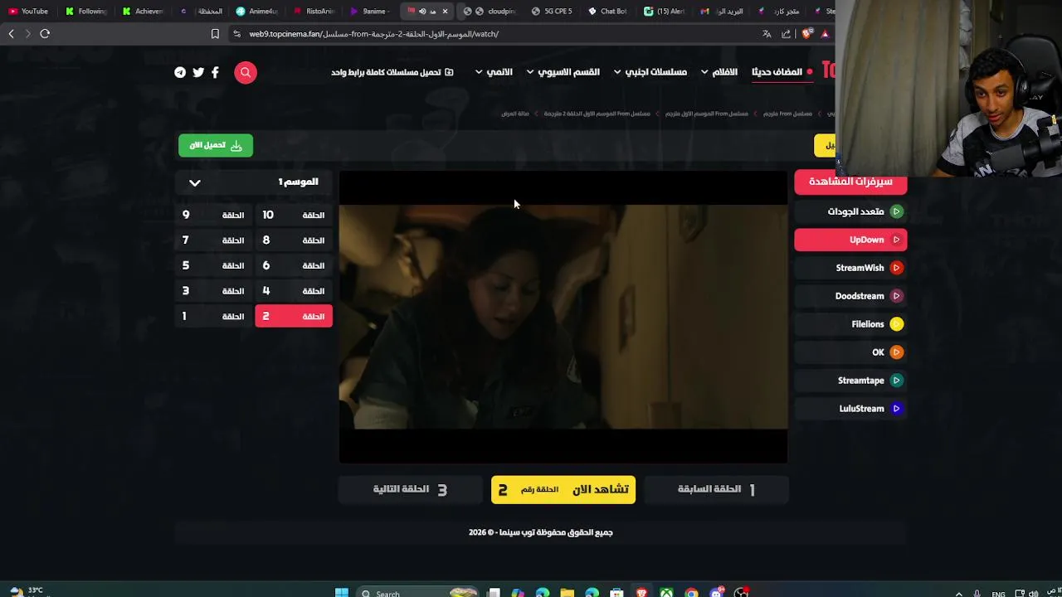Click yellow icon beside Filelions

pyautogui.click(x=896, y=324)
